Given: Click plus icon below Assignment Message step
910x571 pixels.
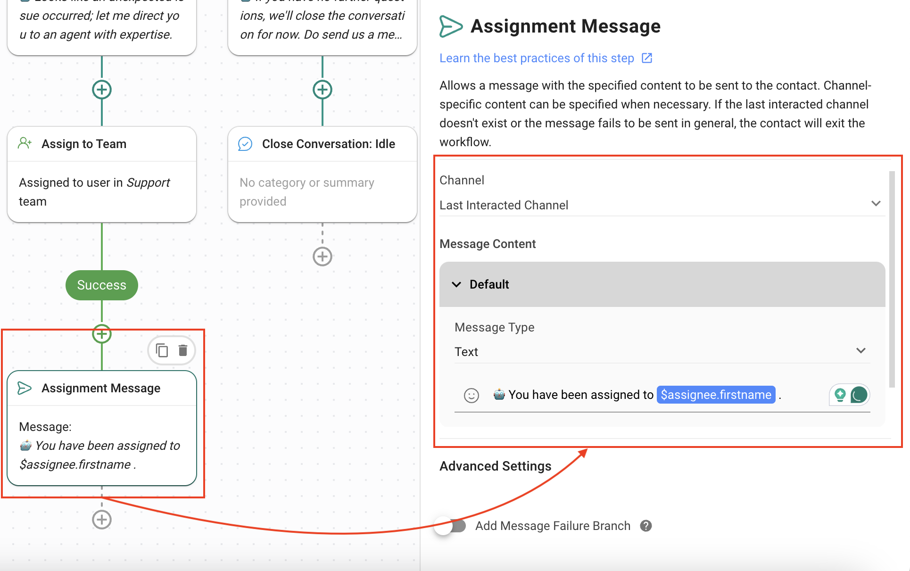Looking at the screenshot, I should coord(102,520).
